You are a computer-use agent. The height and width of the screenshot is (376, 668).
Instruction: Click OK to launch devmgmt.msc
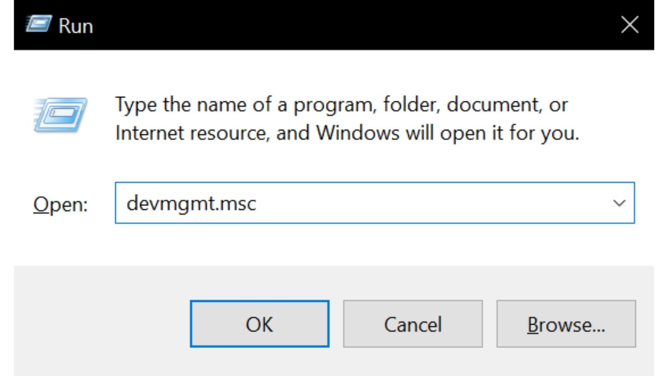(259, 324)
